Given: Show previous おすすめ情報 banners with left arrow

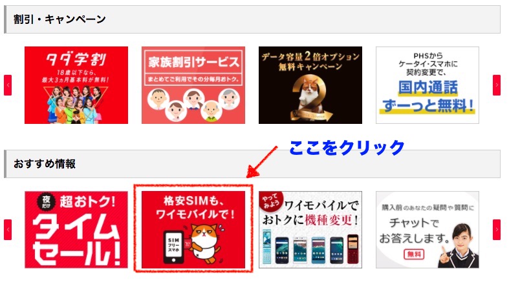Looking at the screenshot, I should [8, 230].
